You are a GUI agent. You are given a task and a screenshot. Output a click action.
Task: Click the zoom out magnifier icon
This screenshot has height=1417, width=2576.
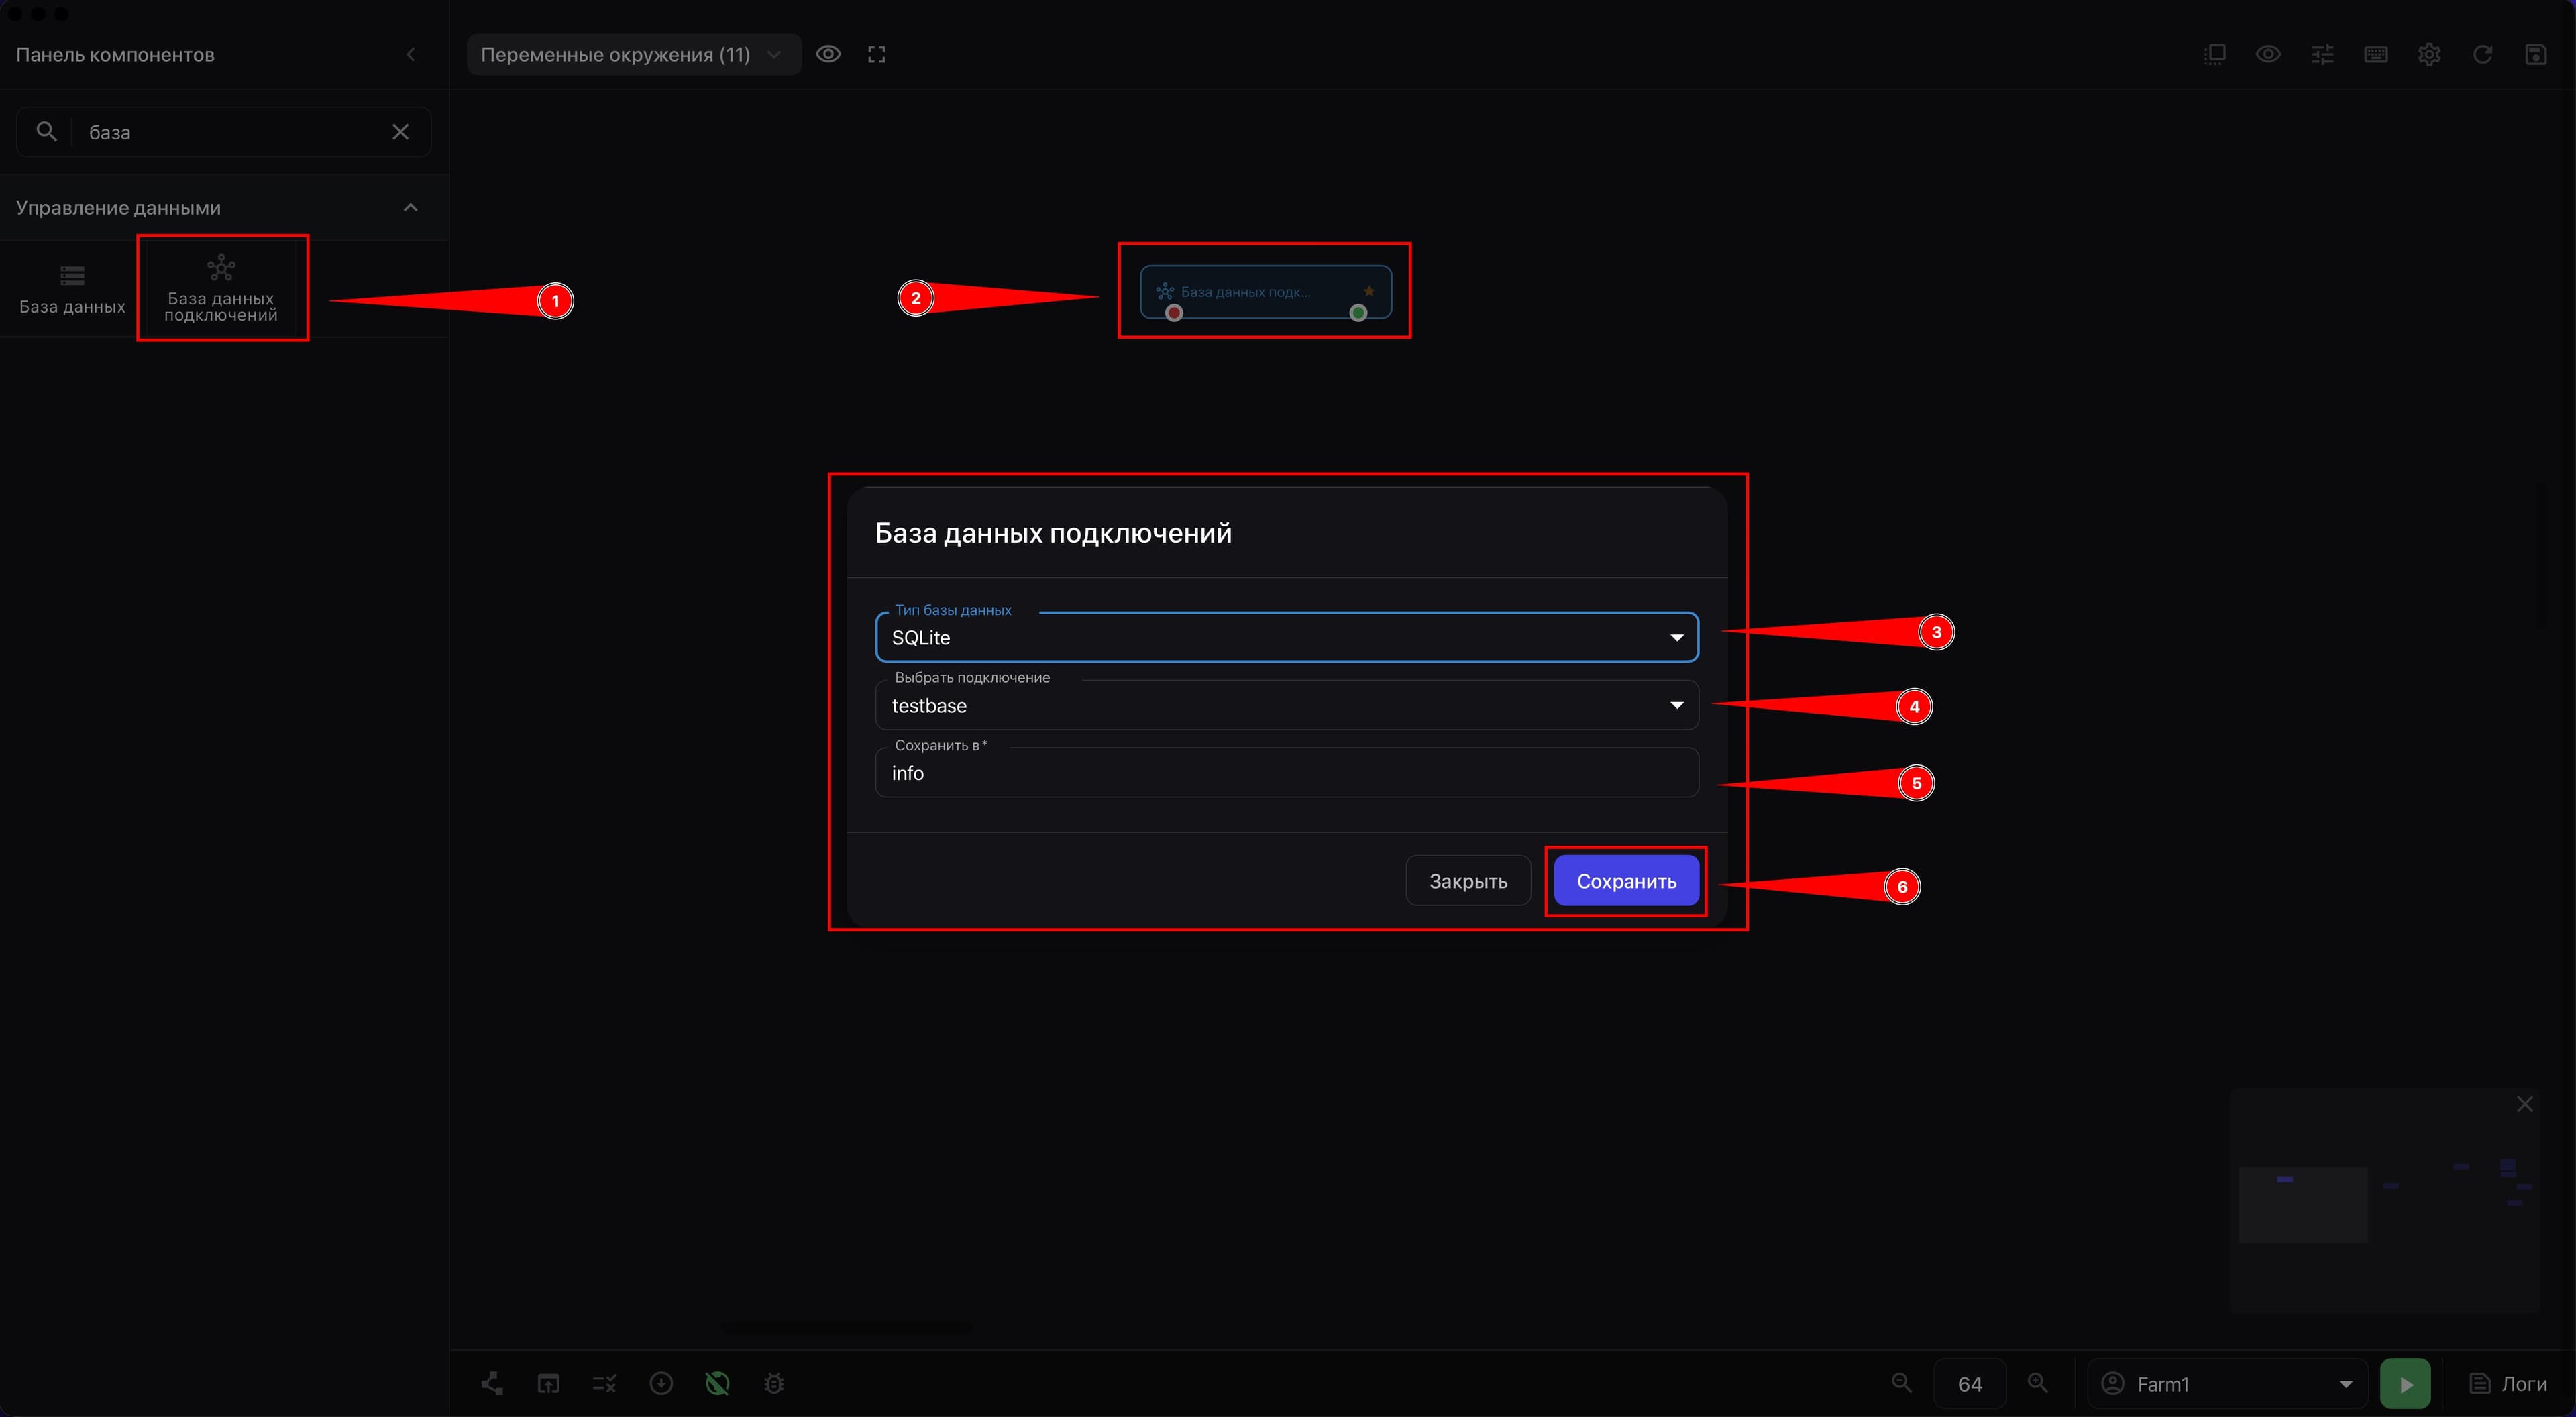point(1902,1383)
